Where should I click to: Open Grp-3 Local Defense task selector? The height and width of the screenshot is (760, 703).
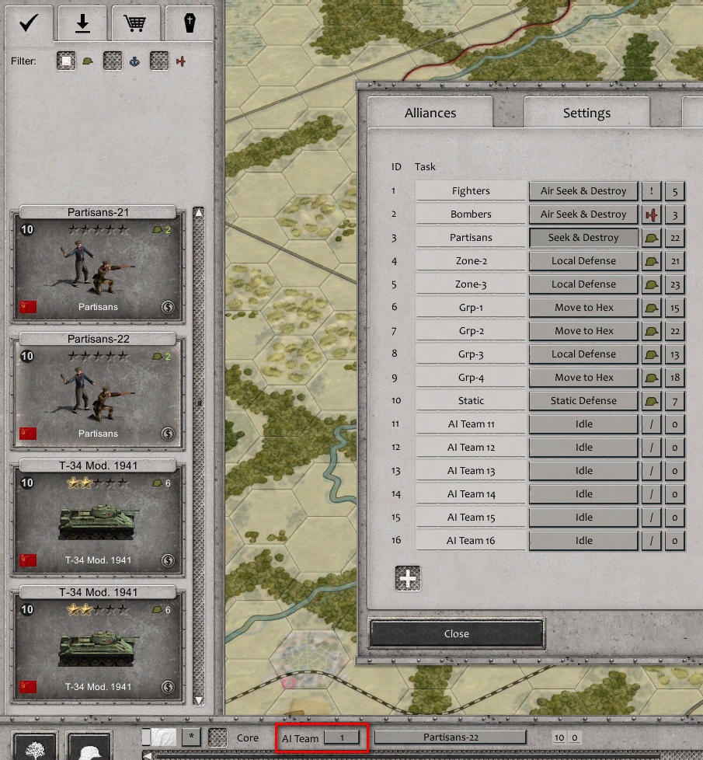(x=583, y=354)
